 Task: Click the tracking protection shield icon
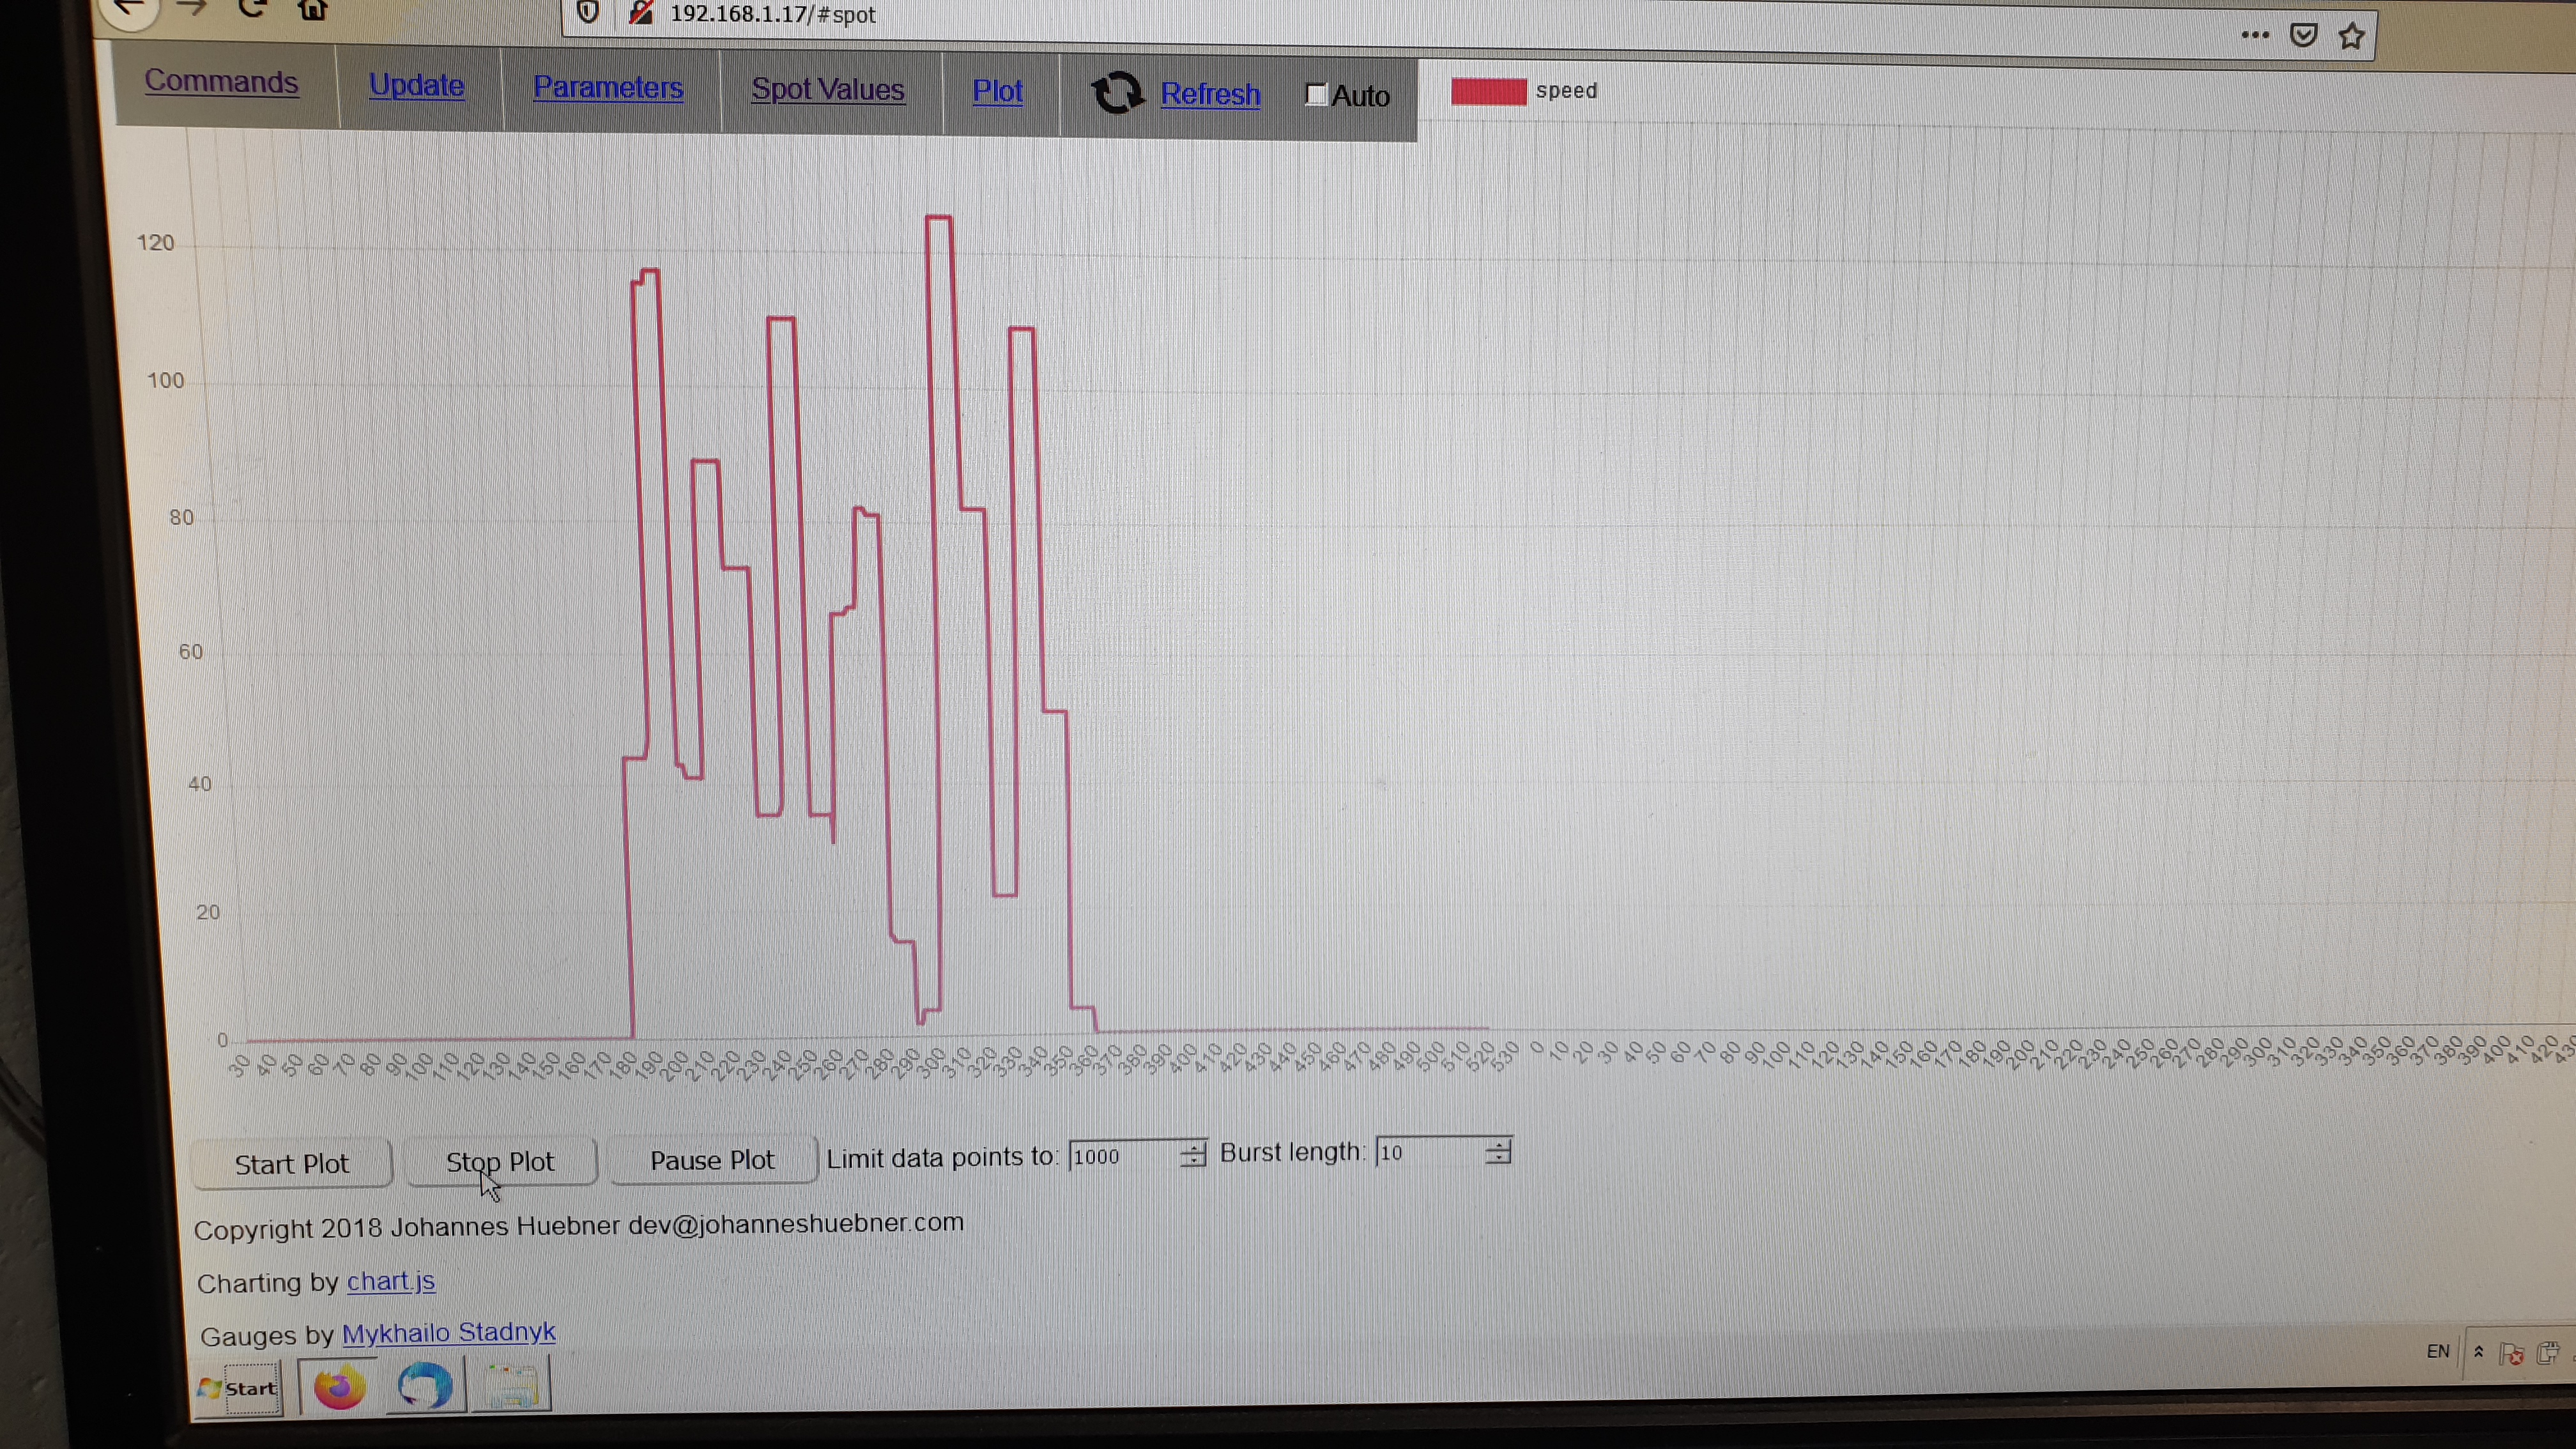point(588,12)
